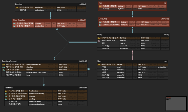
Task: Click the minimap overview thumbnail
Action: pos(176,104)
